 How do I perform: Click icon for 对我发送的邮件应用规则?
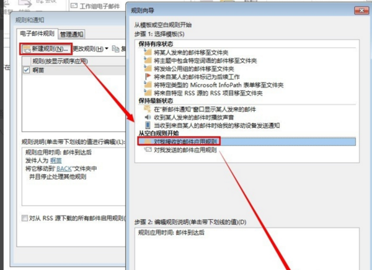point(148,150)
